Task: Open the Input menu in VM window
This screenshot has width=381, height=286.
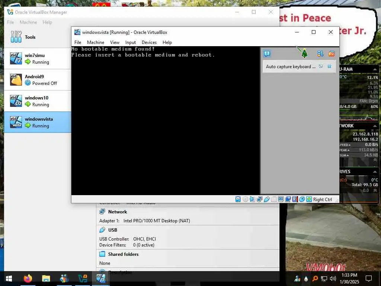Action: coord(131,42)
